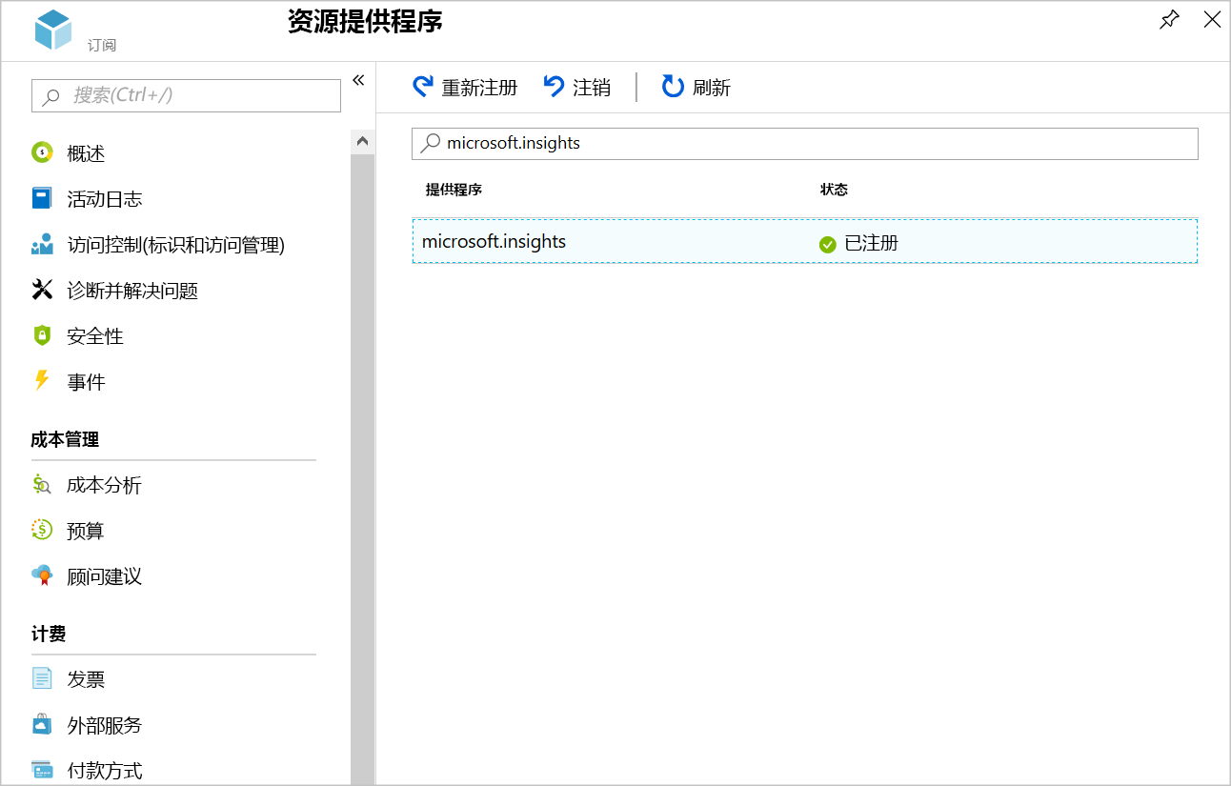Click the sidebar scrollbar up arrow
Screen dimensions: 1231x786
[x=362, y=142]
